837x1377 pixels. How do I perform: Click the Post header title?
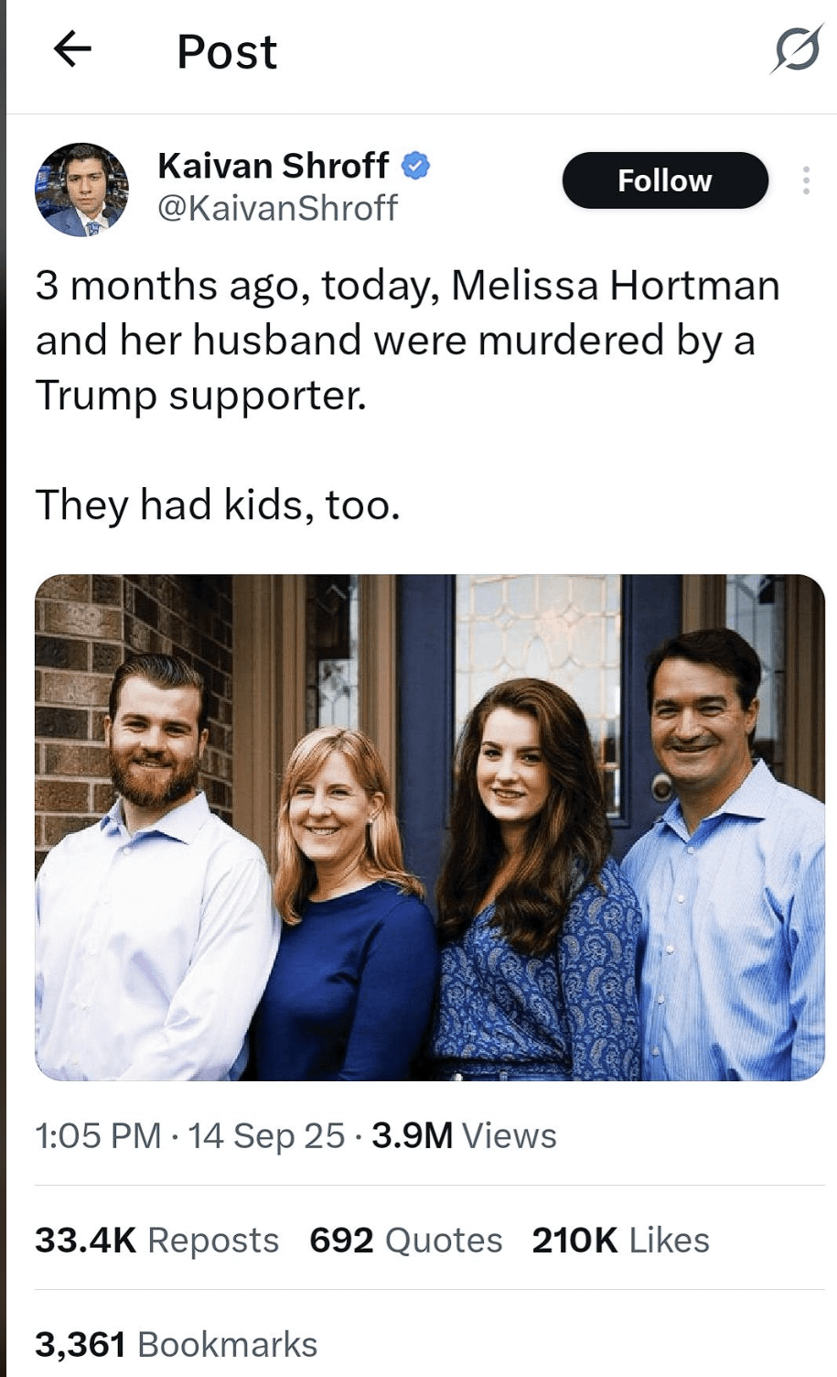[x=226, y=51]
